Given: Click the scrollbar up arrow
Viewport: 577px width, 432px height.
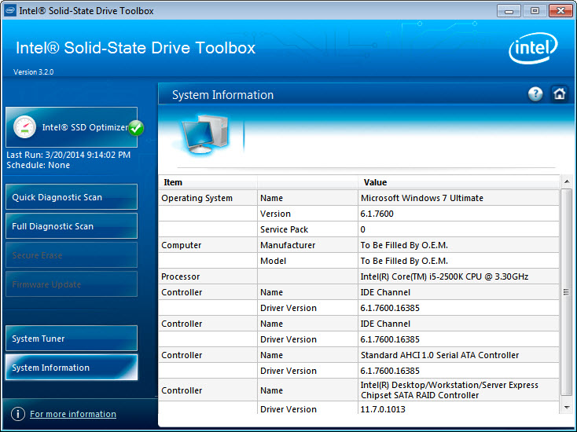Looking at the screenshot, I should pos(567,182).
